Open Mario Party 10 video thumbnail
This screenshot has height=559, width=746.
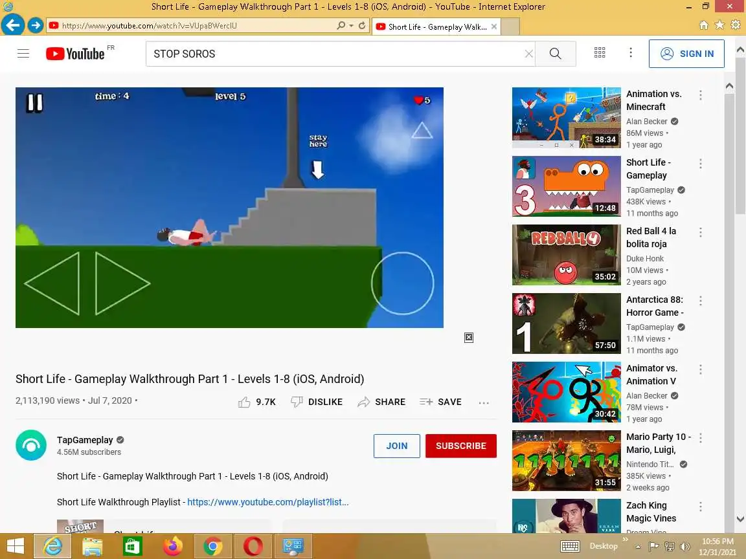(x=566, y=461)
